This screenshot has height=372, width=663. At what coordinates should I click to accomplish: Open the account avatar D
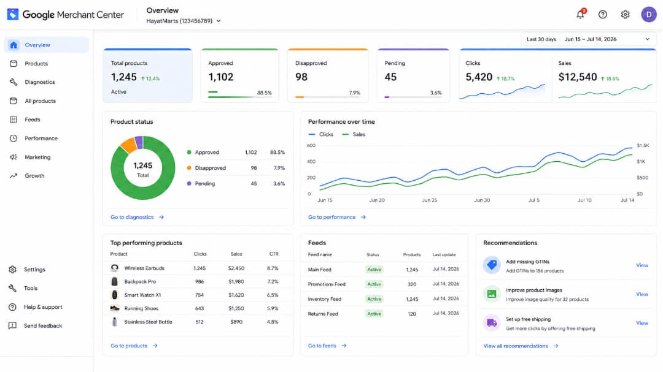coord(649,14)
